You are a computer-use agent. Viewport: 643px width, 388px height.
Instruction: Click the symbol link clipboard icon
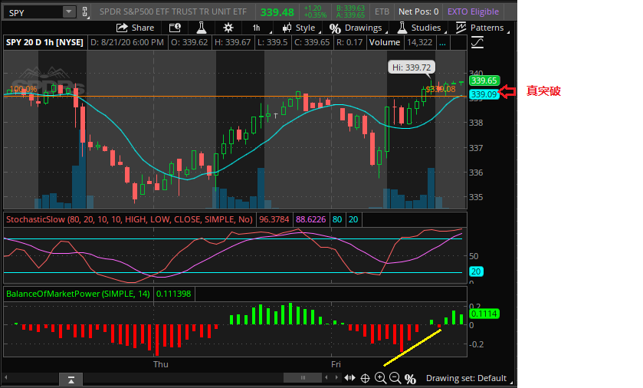(85, 12)
